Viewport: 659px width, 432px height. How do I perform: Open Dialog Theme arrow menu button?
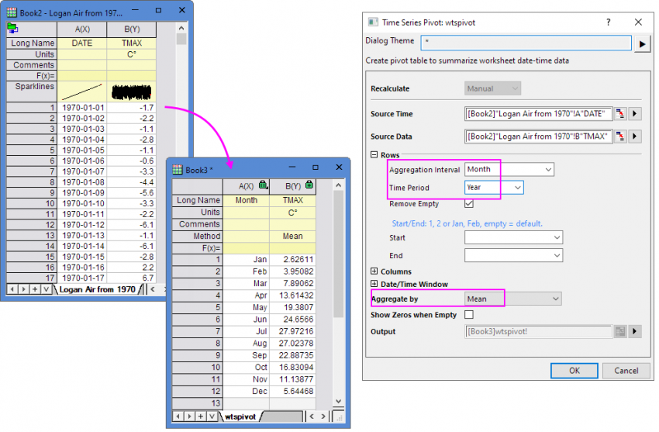[x=643, y=44]
